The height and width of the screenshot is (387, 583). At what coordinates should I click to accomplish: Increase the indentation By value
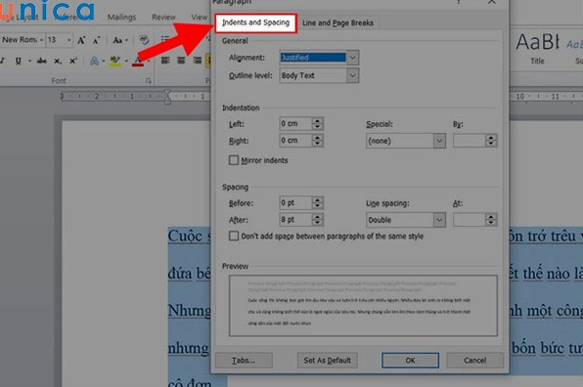491,138
